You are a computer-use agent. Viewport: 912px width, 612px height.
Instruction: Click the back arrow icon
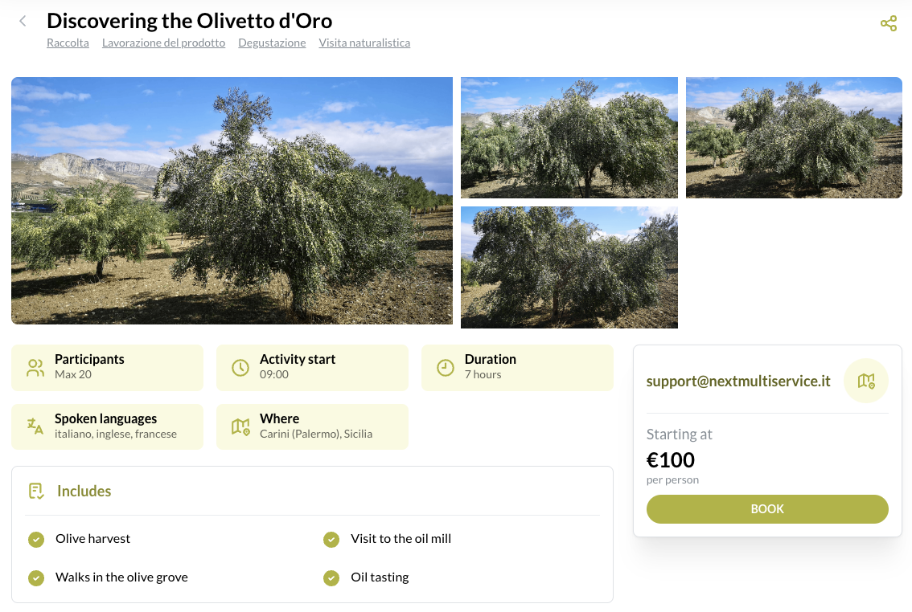pyautogui.click(x=23, y=22)
